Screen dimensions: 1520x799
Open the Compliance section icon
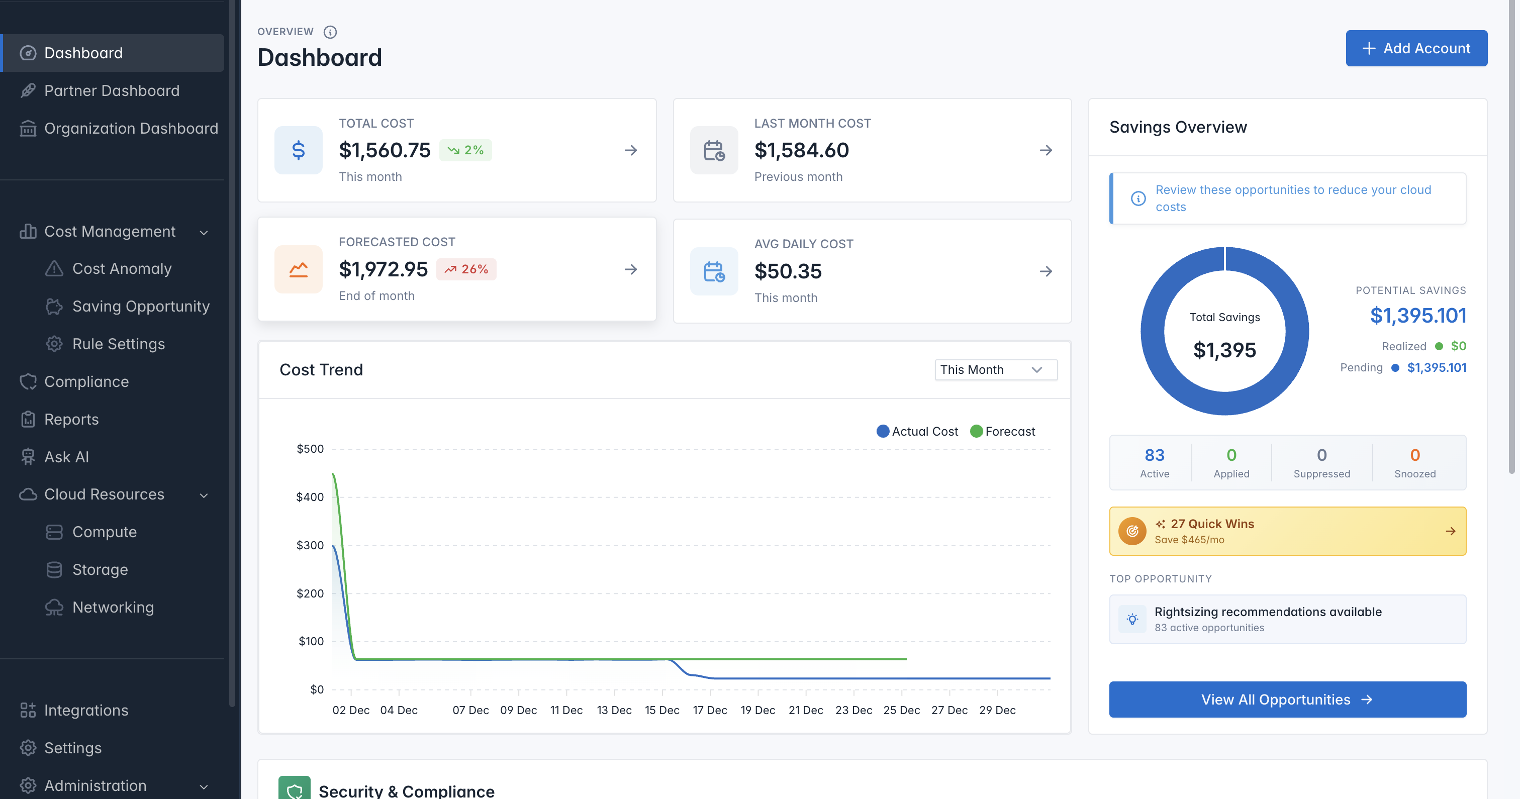[28, 381]
